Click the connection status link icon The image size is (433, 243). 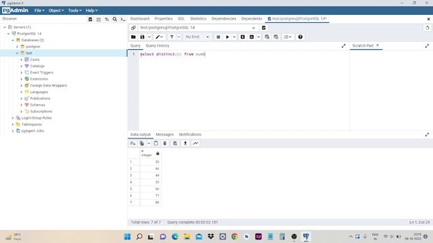coord(133,28)
